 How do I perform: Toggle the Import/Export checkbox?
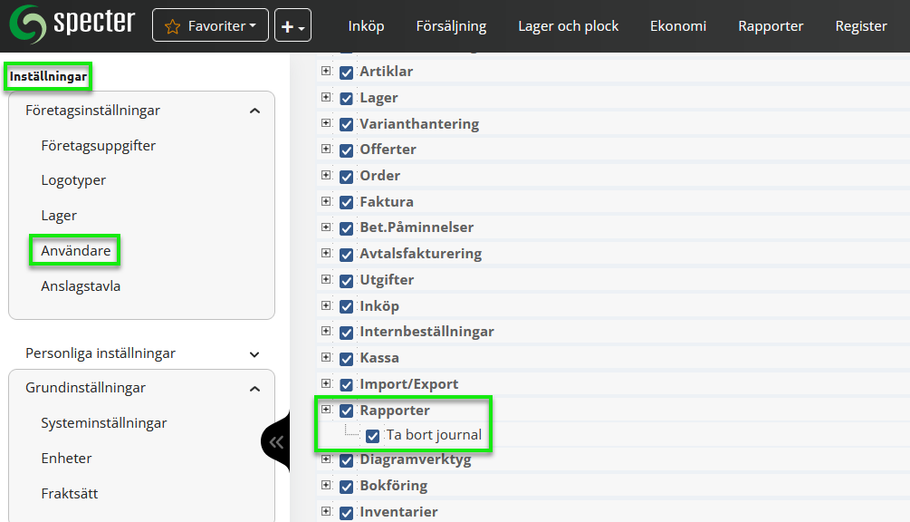coord(346,384)
